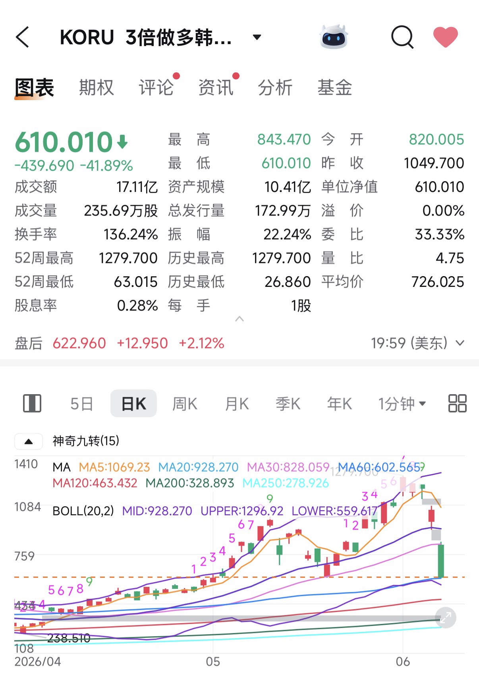Tap the last green candlestick on chart
479x685 pixels.
[441, 561]
